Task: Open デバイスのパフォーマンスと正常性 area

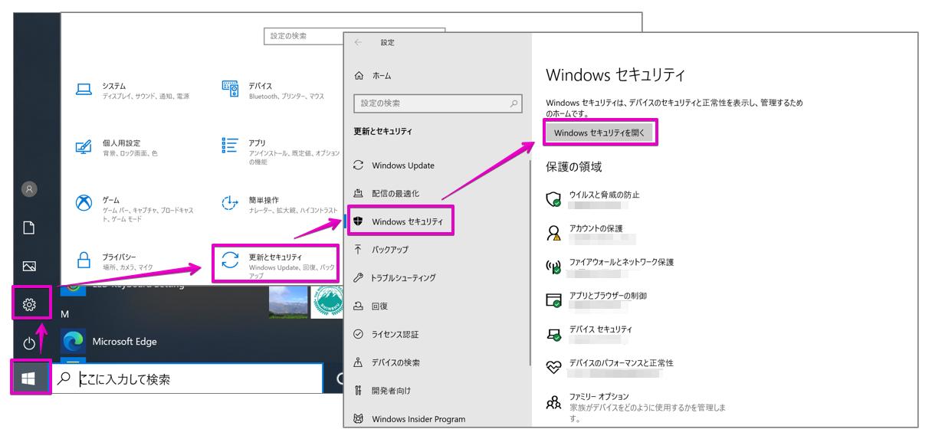Action: tap(610, 368)
